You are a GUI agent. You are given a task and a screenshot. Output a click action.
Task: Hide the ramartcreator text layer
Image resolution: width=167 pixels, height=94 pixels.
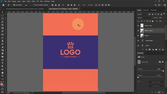pyautogui.click(x=138, y=41)
